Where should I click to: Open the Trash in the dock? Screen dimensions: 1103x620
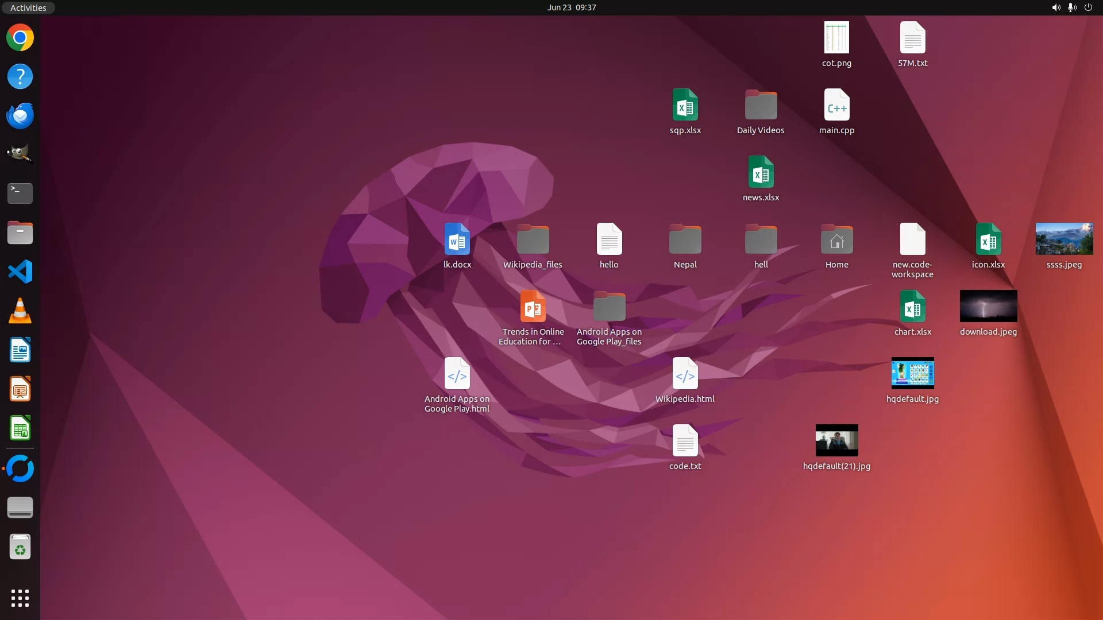click(20, 547)
